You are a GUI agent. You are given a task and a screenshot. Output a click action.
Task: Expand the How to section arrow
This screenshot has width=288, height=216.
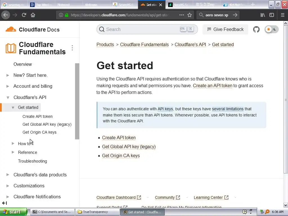[13, 143]
